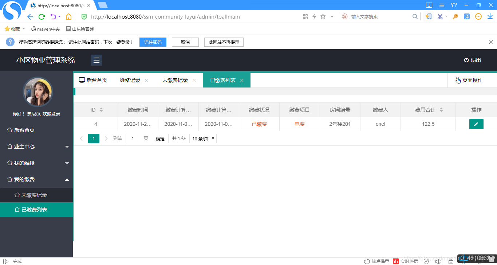This screenshot has height=265, width=497.
Task: Sort table by ID column arrows
Action: point(101,110)
